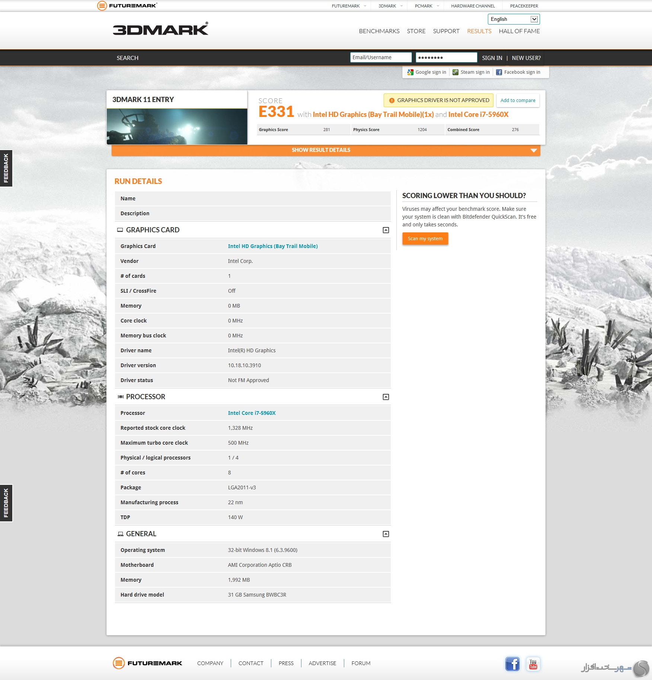The height and width of the screenshot is (680, 652).
Task: Click the Google sign in icon
Action: [x=410, y=72]
